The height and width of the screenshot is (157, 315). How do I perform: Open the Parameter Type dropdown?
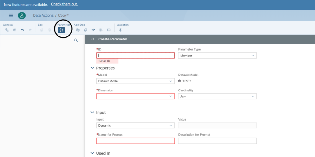[217, 56]
